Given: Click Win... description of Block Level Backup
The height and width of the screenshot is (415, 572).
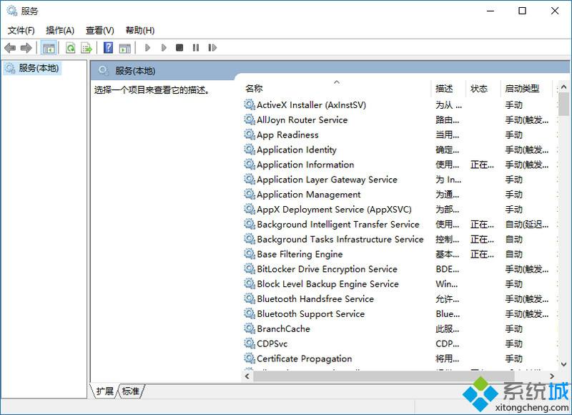Looking at the screenshot, I should (446, 284).
